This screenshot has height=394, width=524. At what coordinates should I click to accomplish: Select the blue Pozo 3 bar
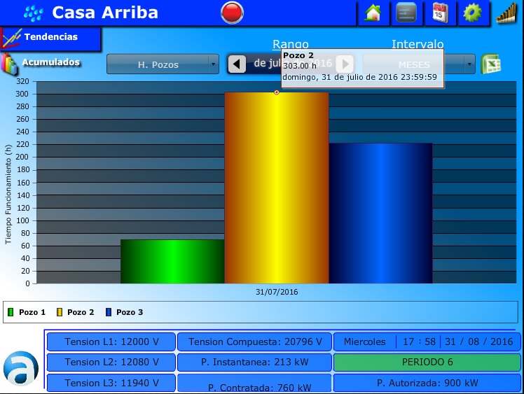(x=380, y=213)
